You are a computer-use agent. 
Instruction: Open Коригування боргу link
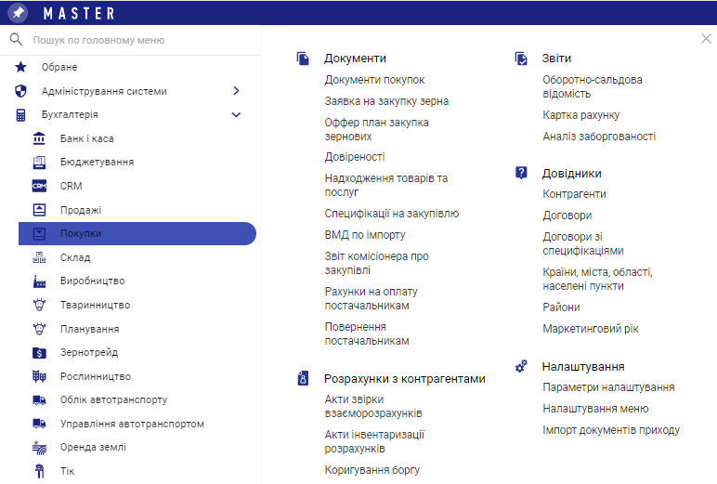(x=372, y=470)
